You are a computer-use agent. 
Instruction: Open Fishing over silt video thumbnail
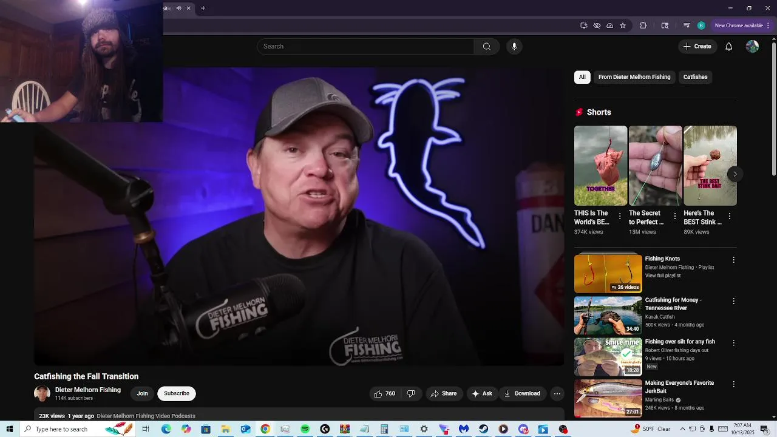(608, 357)
